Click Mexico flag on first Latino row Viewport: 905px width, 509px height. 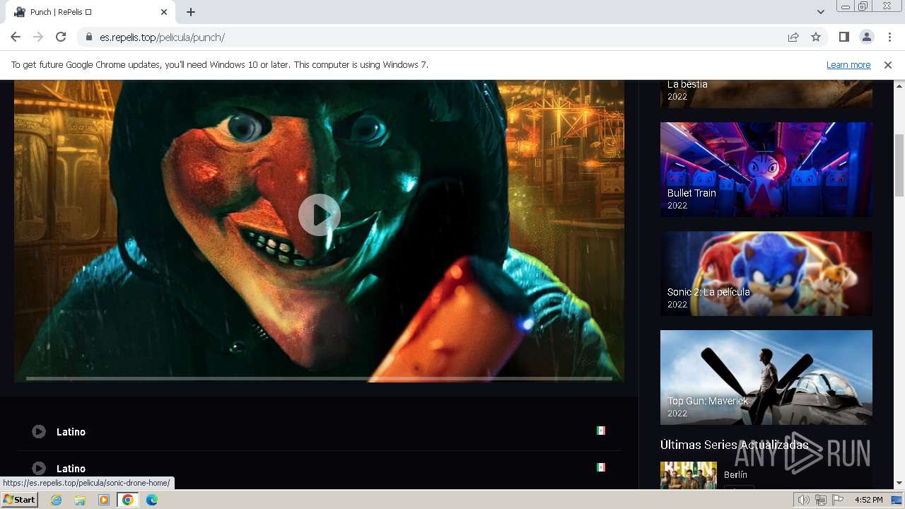(x=600, y=431)
